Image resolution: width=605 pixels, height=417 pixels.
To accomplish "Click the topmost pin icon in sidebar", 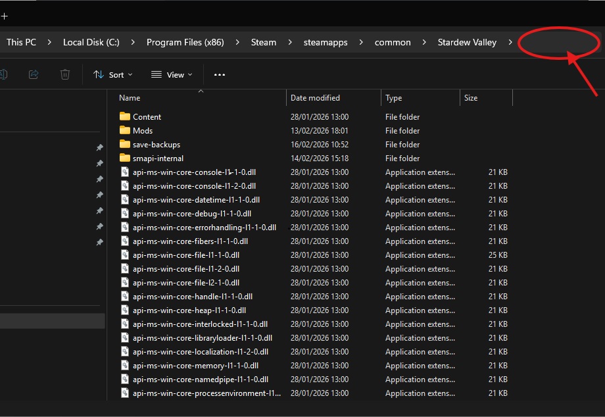I will tap(100, 148).
